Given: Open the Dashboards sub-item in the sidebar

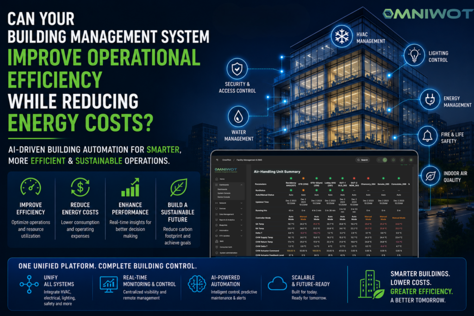Looking at the screenshot, I should tap(222, 189).
